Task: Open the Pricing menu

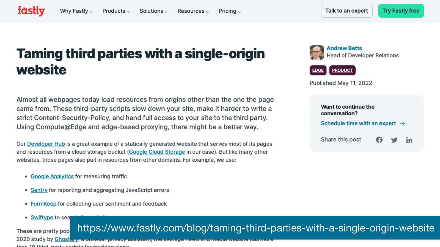Action: [x=230, y=11]
